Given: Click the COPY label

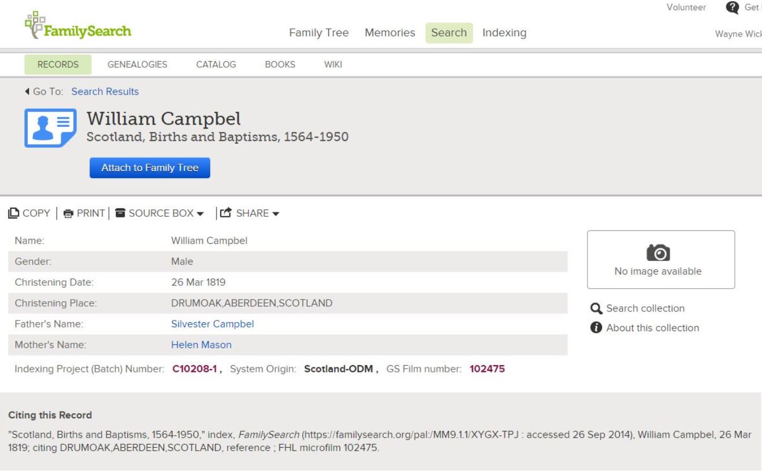Looking at the screenshot, I should (x=36, y=213).
